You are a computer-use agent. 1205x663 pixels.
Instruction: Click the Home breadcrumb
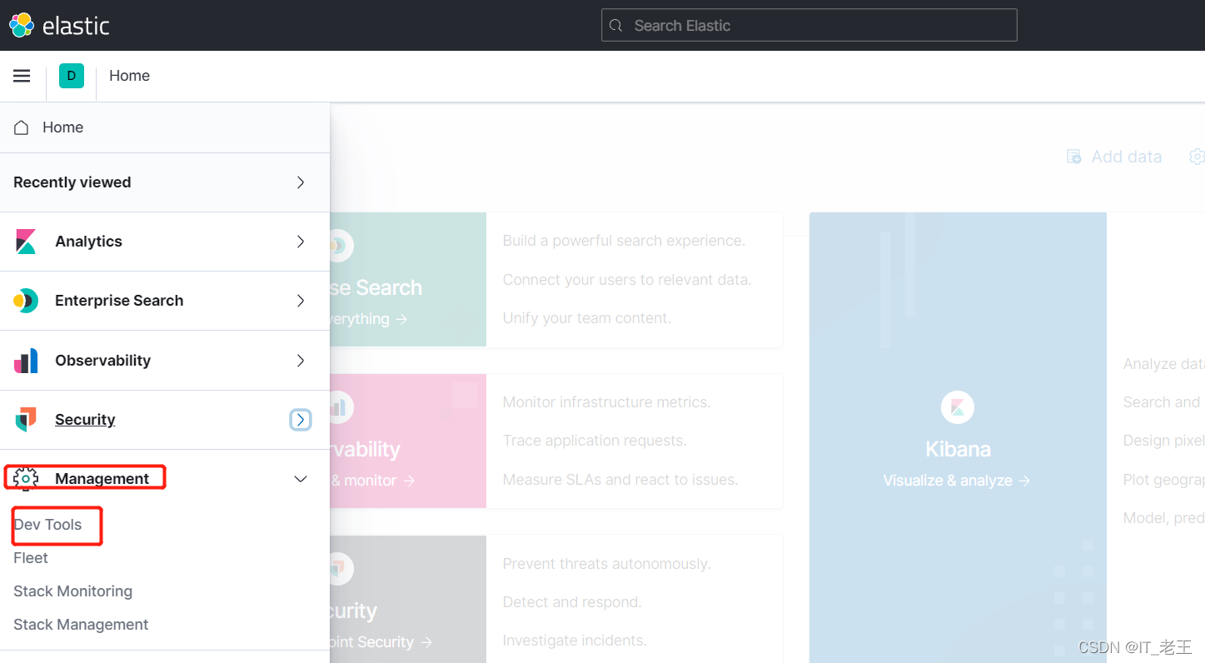coord(130,76)
